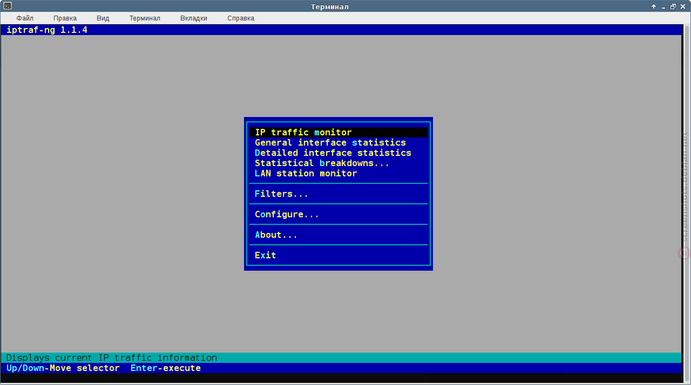Choose Detailed interface statistics
691x385 pixels.
point(338,153)
